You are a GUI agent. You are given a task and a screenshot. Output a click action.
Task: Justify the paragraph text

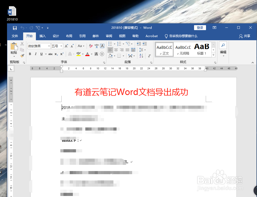point(127,50)
